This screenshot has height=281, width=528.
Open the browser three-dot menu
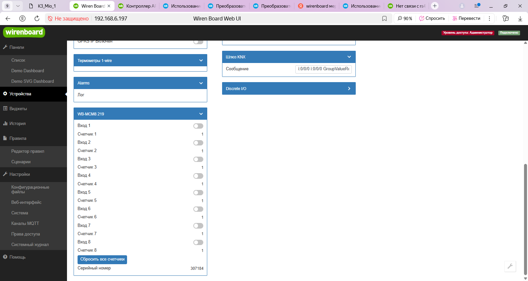point(489,18)
